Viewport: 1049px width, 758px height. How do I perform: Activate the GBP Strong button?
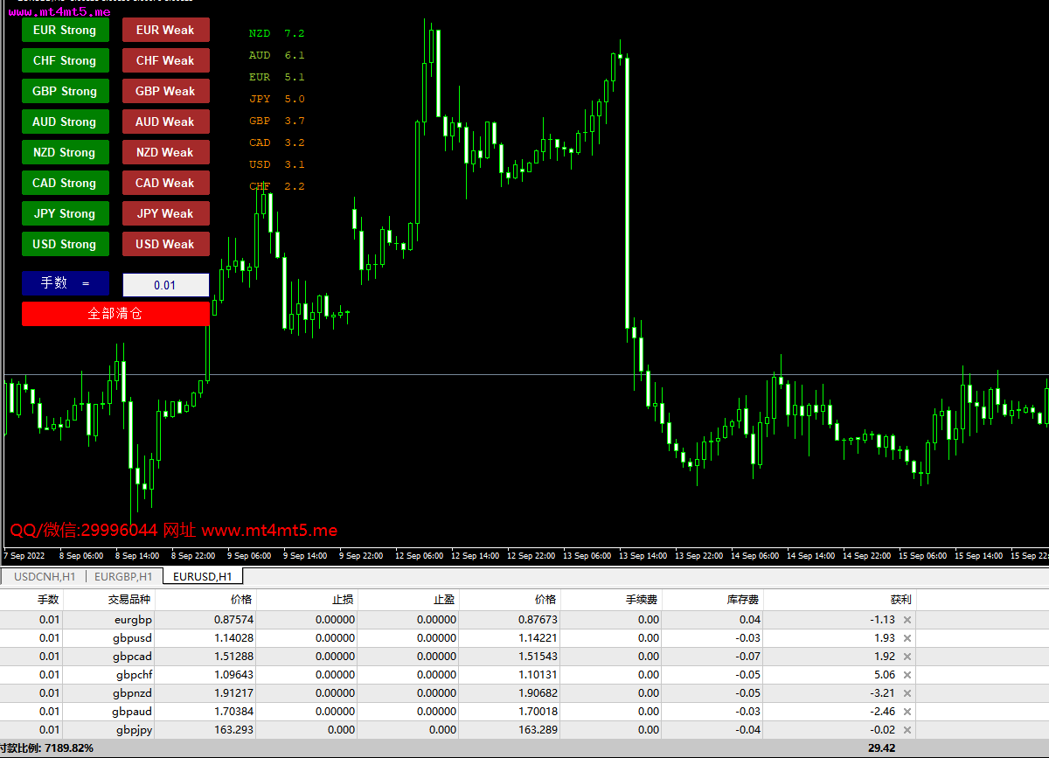66,91
